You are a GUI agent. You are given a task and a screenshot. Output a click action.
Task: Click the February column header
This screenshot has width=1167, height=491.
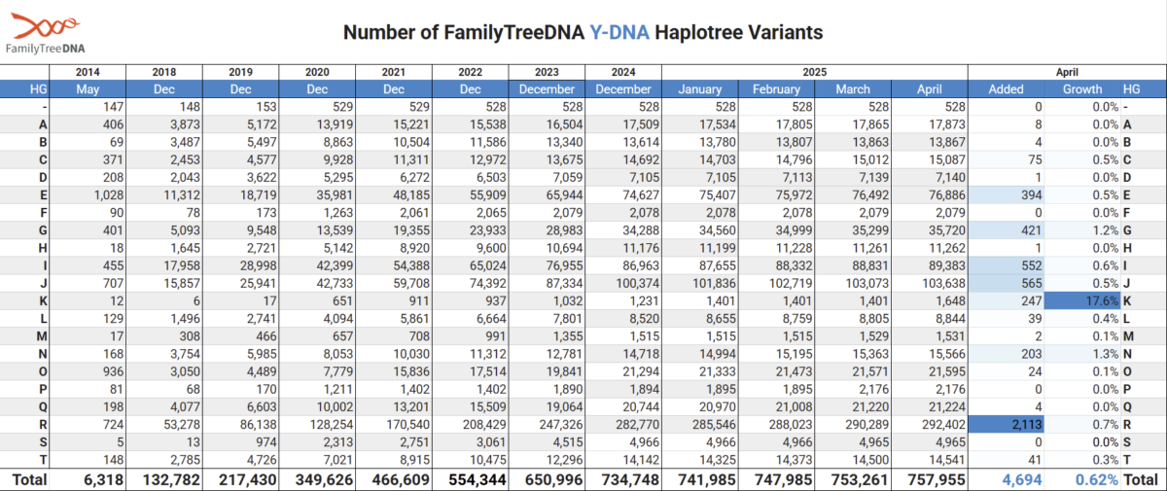tap(776, 88)
